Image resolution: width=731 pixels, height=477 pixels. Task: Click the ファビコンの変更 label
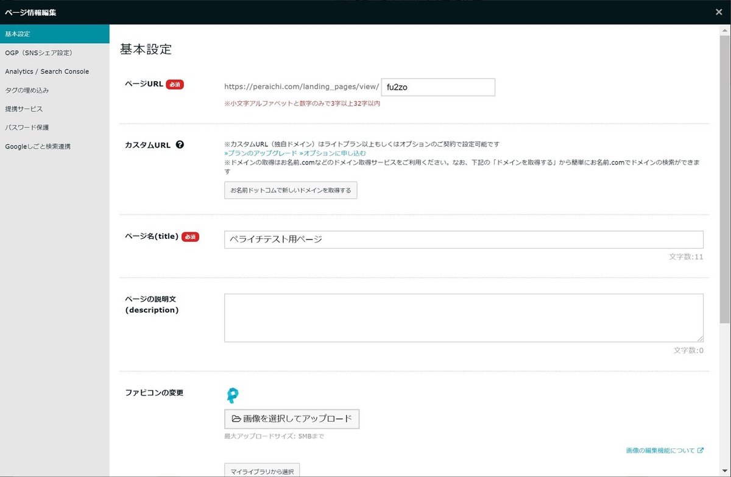pyautogui.click(x=154, y=393)
